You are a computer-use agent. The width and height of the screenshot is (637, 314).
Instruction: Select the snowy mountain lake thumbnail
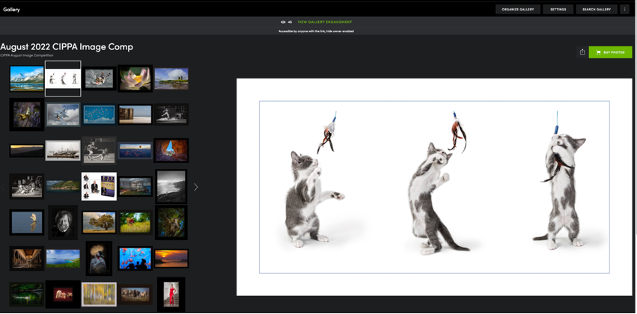coord(27,78)
